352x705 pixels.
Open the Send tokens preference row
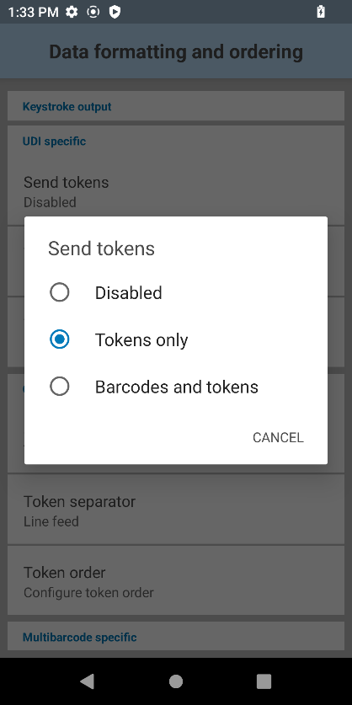click(176, 191)
